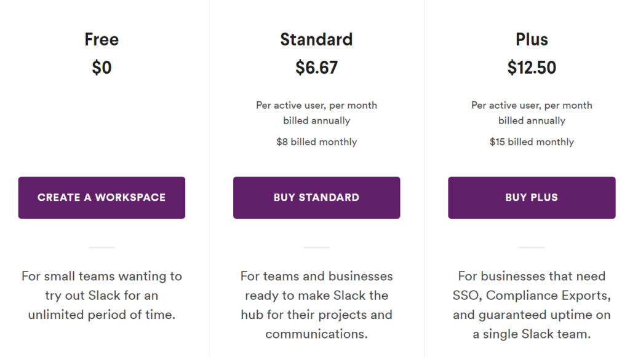Click the short divider below Buy Plus

(532, 248)
